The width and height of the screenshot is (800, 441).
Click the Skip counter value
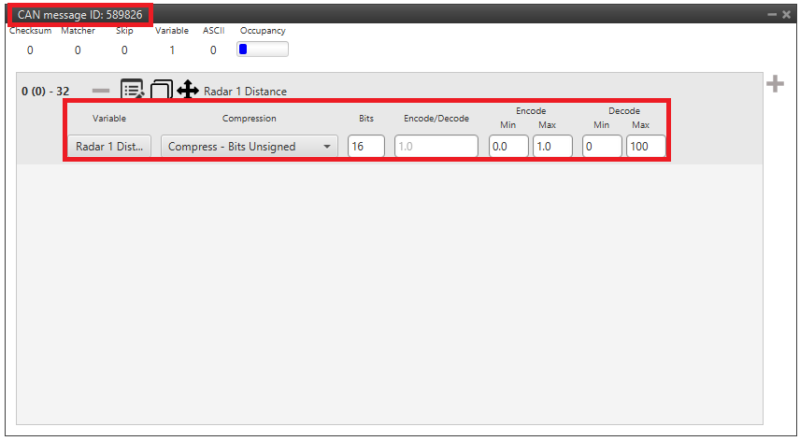pyautogui.click(x=124, y=50)
